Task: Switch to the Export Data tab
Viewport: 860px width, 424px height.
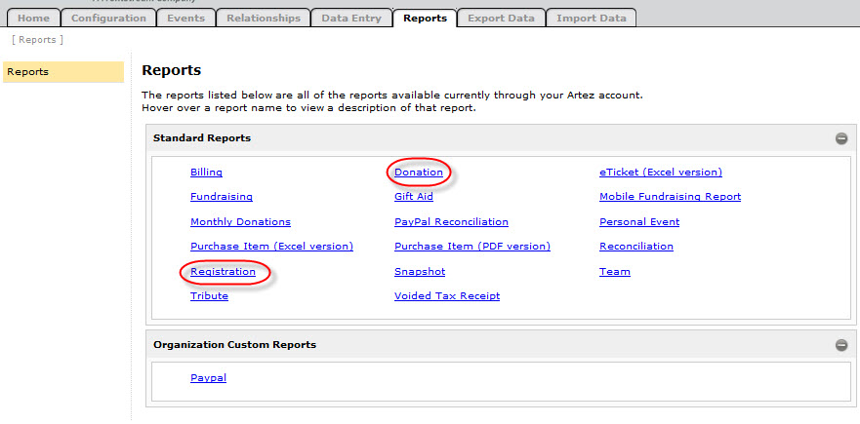Action: point(500,18)
